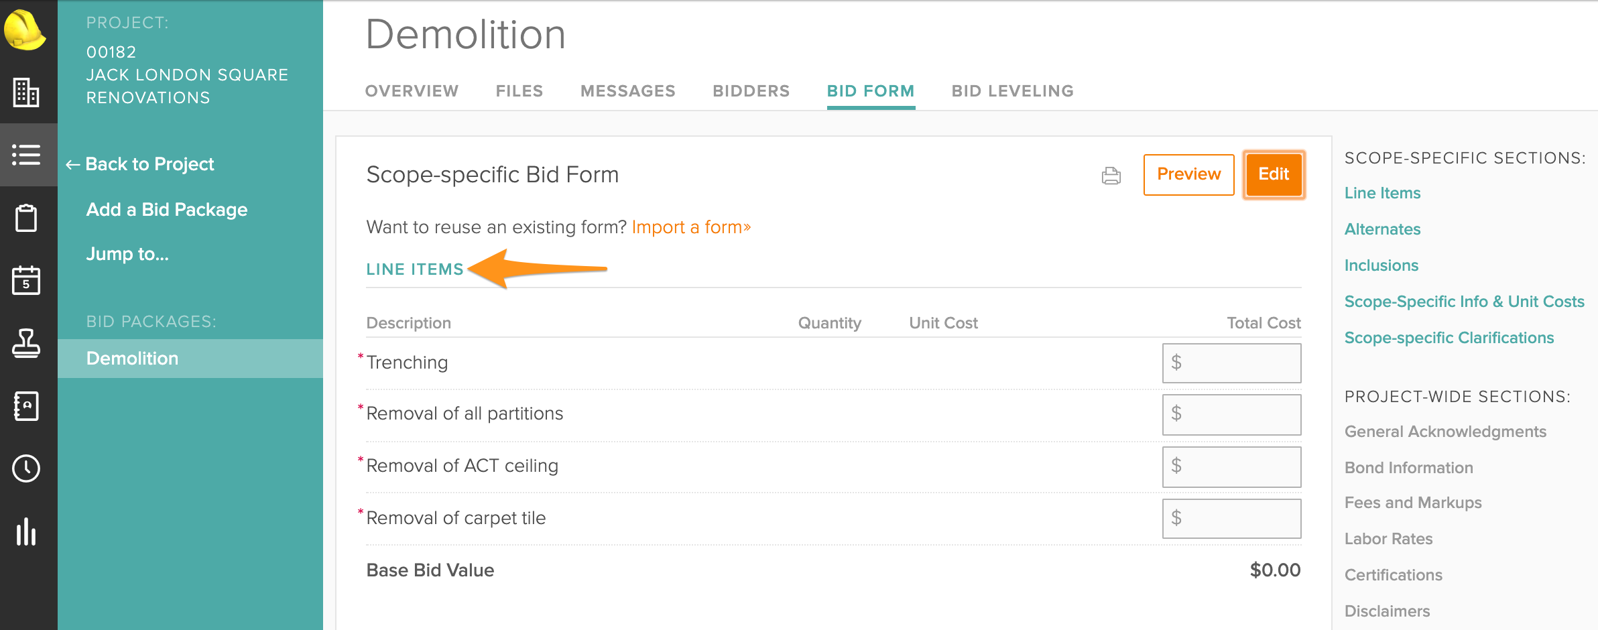This screenshot has height=630, width=1598.
Task: Open the calendar icon in sidebar
Action: (x=26, y=280)
